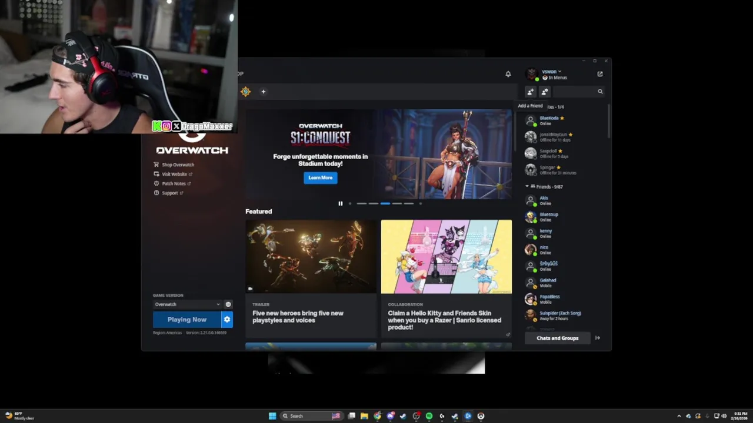Open Patch Notes link
The width and height of the screenshot is (753, 423).
coord(173,183)
